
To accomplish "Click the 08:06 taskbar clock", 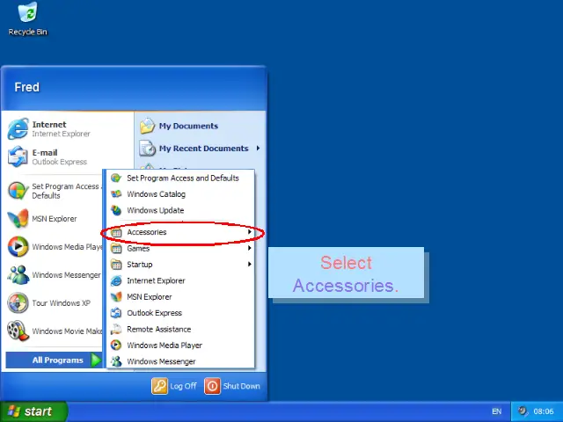I will pyautogui.click(x=544, y=411).
